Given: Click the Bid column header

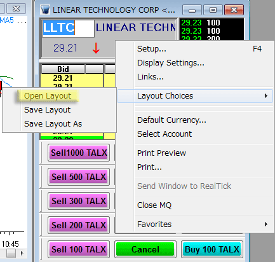Looking at the screenshot, I should tap(63, 69).
